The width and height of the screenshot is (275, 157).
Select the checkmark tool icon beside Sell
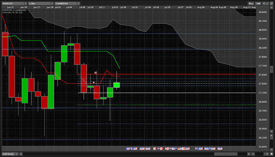click(x=264, y=3)
